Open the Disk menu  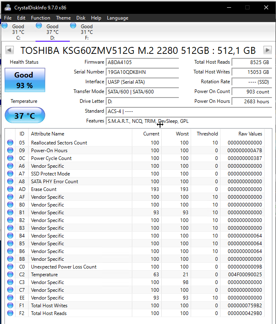[x=81, y=18]
